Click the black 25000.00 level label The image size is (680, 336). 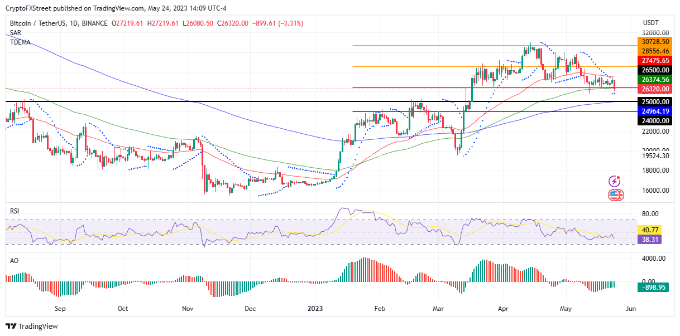tap(655, 101)
